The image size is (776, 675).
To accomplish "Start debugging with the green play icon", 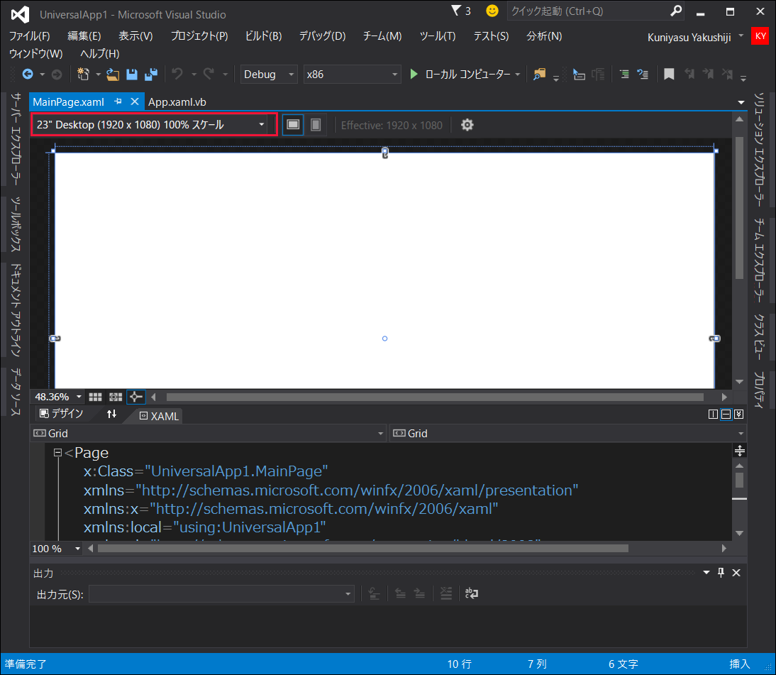I will coord(414,75).
